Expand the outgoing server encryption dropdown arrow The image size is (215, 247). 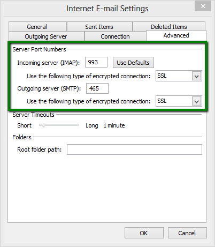[196, 101]
